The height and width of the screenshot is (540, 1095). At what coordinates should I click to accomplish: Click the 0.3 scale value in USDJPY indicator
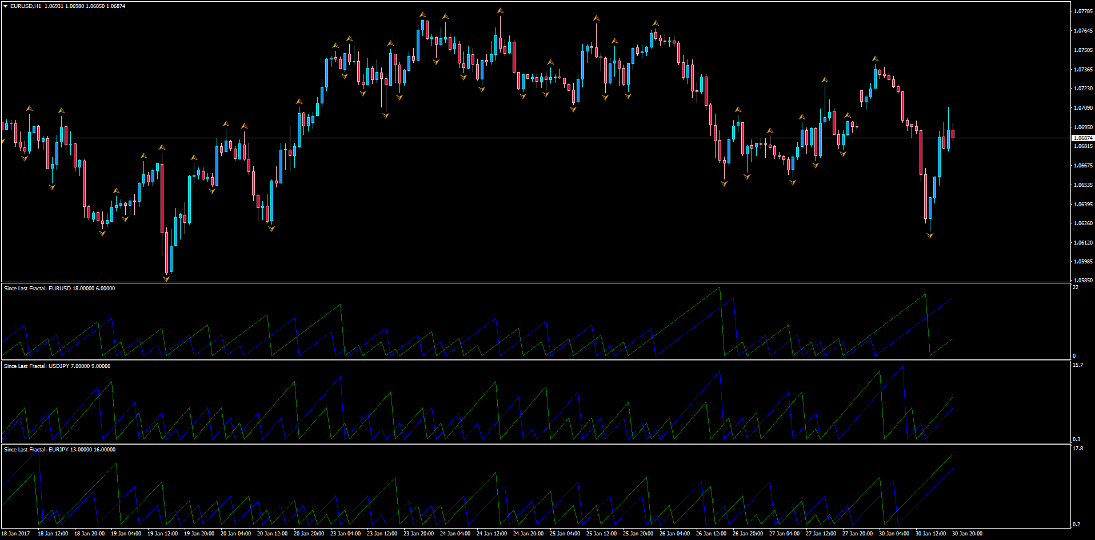(1077, 439)
